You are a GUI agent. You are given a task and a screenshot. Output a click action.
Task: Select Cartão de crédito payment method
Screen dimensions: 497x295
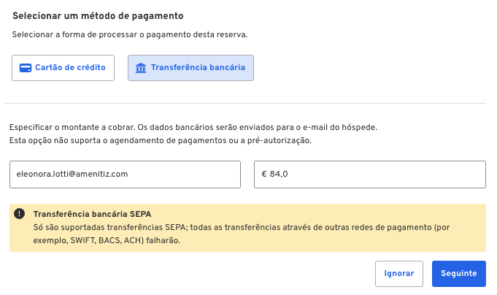(x=63, y=68)
